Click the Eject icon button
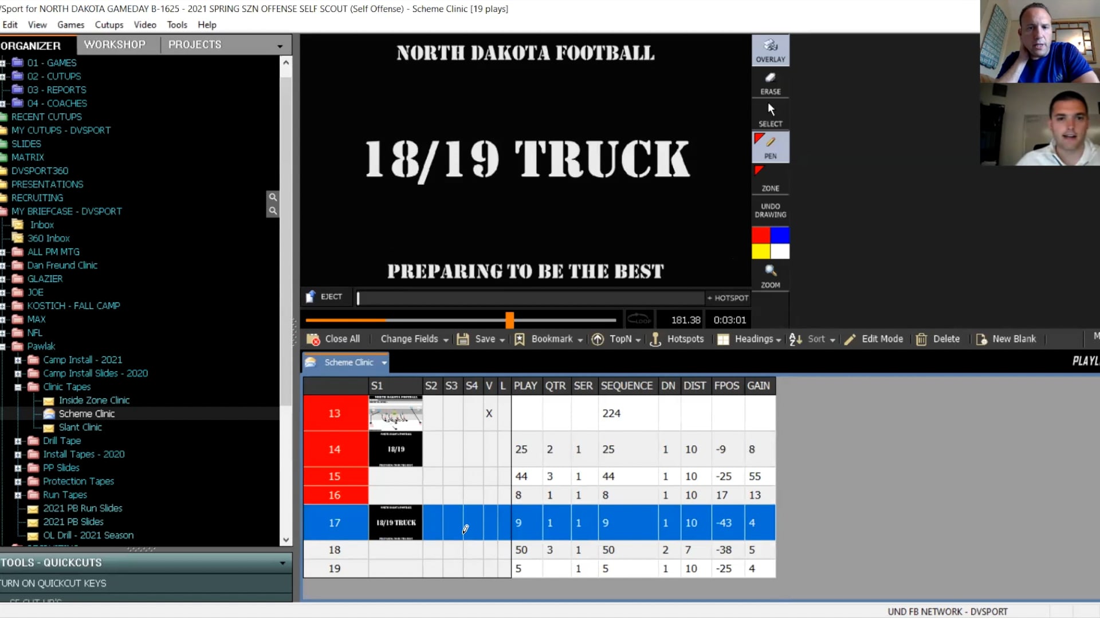This screenshot has height=618, width=1100. (x=311, y=296)
